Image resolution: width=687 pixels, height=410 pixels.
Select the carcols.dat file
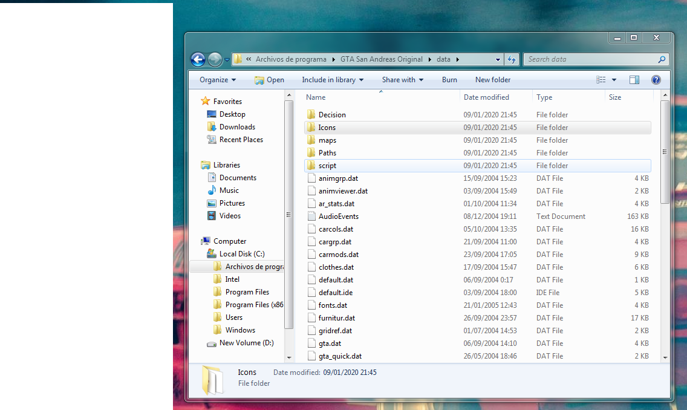[x=336, y=229]
